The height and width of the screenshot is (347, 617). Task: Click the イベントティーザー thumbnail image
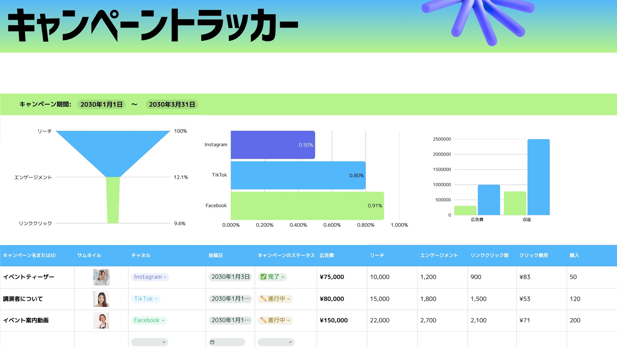point(101,277)
